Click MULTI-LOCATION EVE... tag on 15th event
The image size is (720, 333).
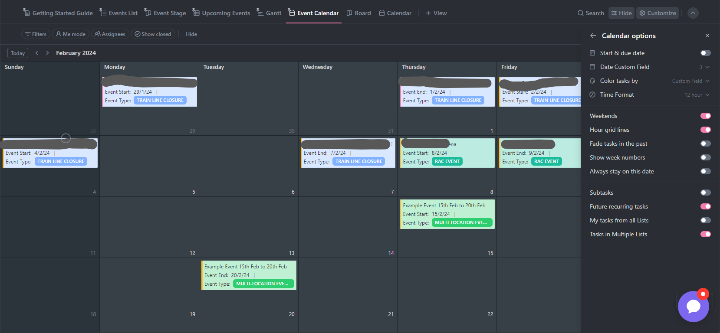[x=462, y=222]
